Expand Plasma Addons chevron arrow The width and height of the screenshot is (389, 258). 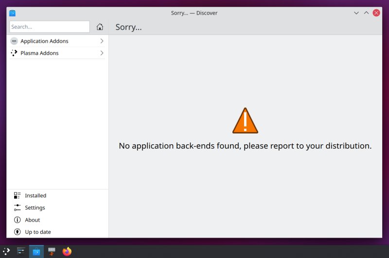(x=102, y=53)
